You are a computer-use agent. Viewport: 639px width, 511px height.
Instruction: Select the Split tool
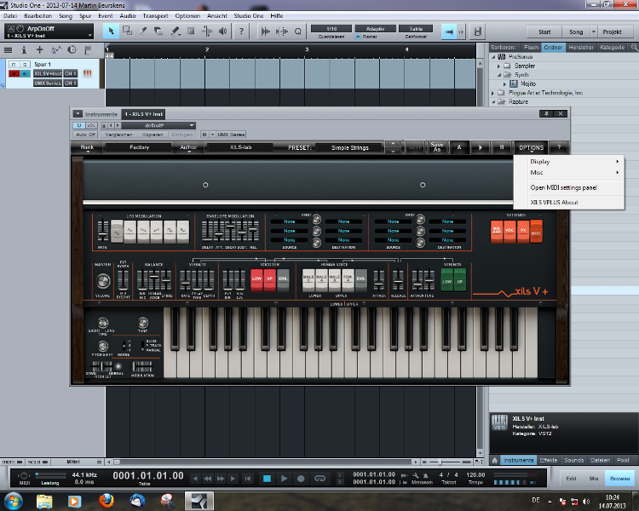coord(143,32)
